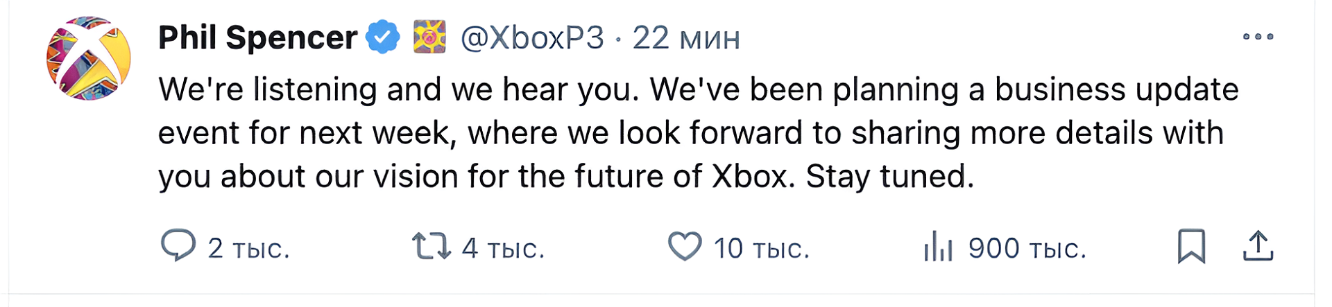The height and width of the screenshot is (307, 1332).
Task: Click the "10 тыс." likes count
Action: (x=761, y=248)
